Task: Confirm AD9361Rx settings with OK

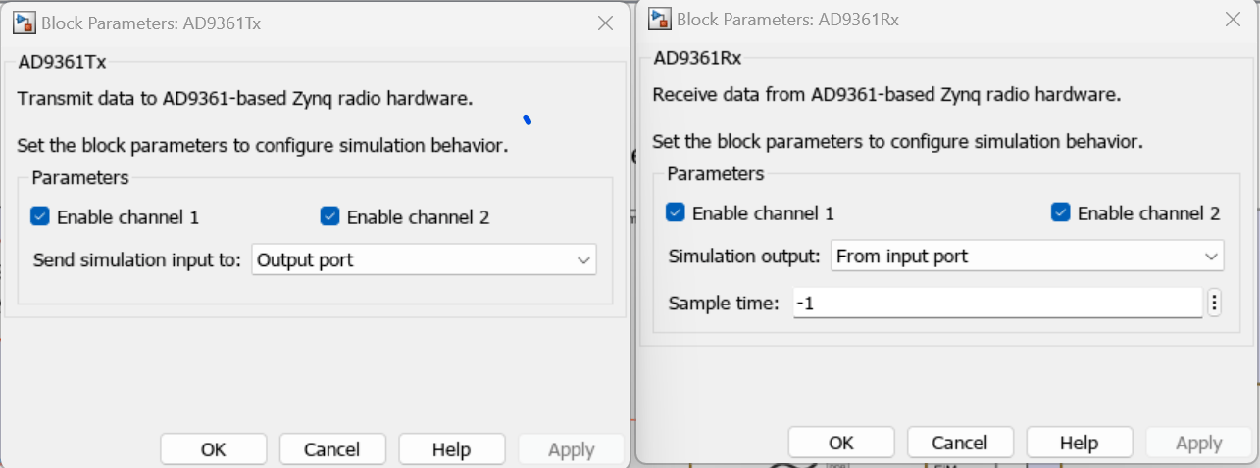Action: pyautogui.click(x=840, y=443)
